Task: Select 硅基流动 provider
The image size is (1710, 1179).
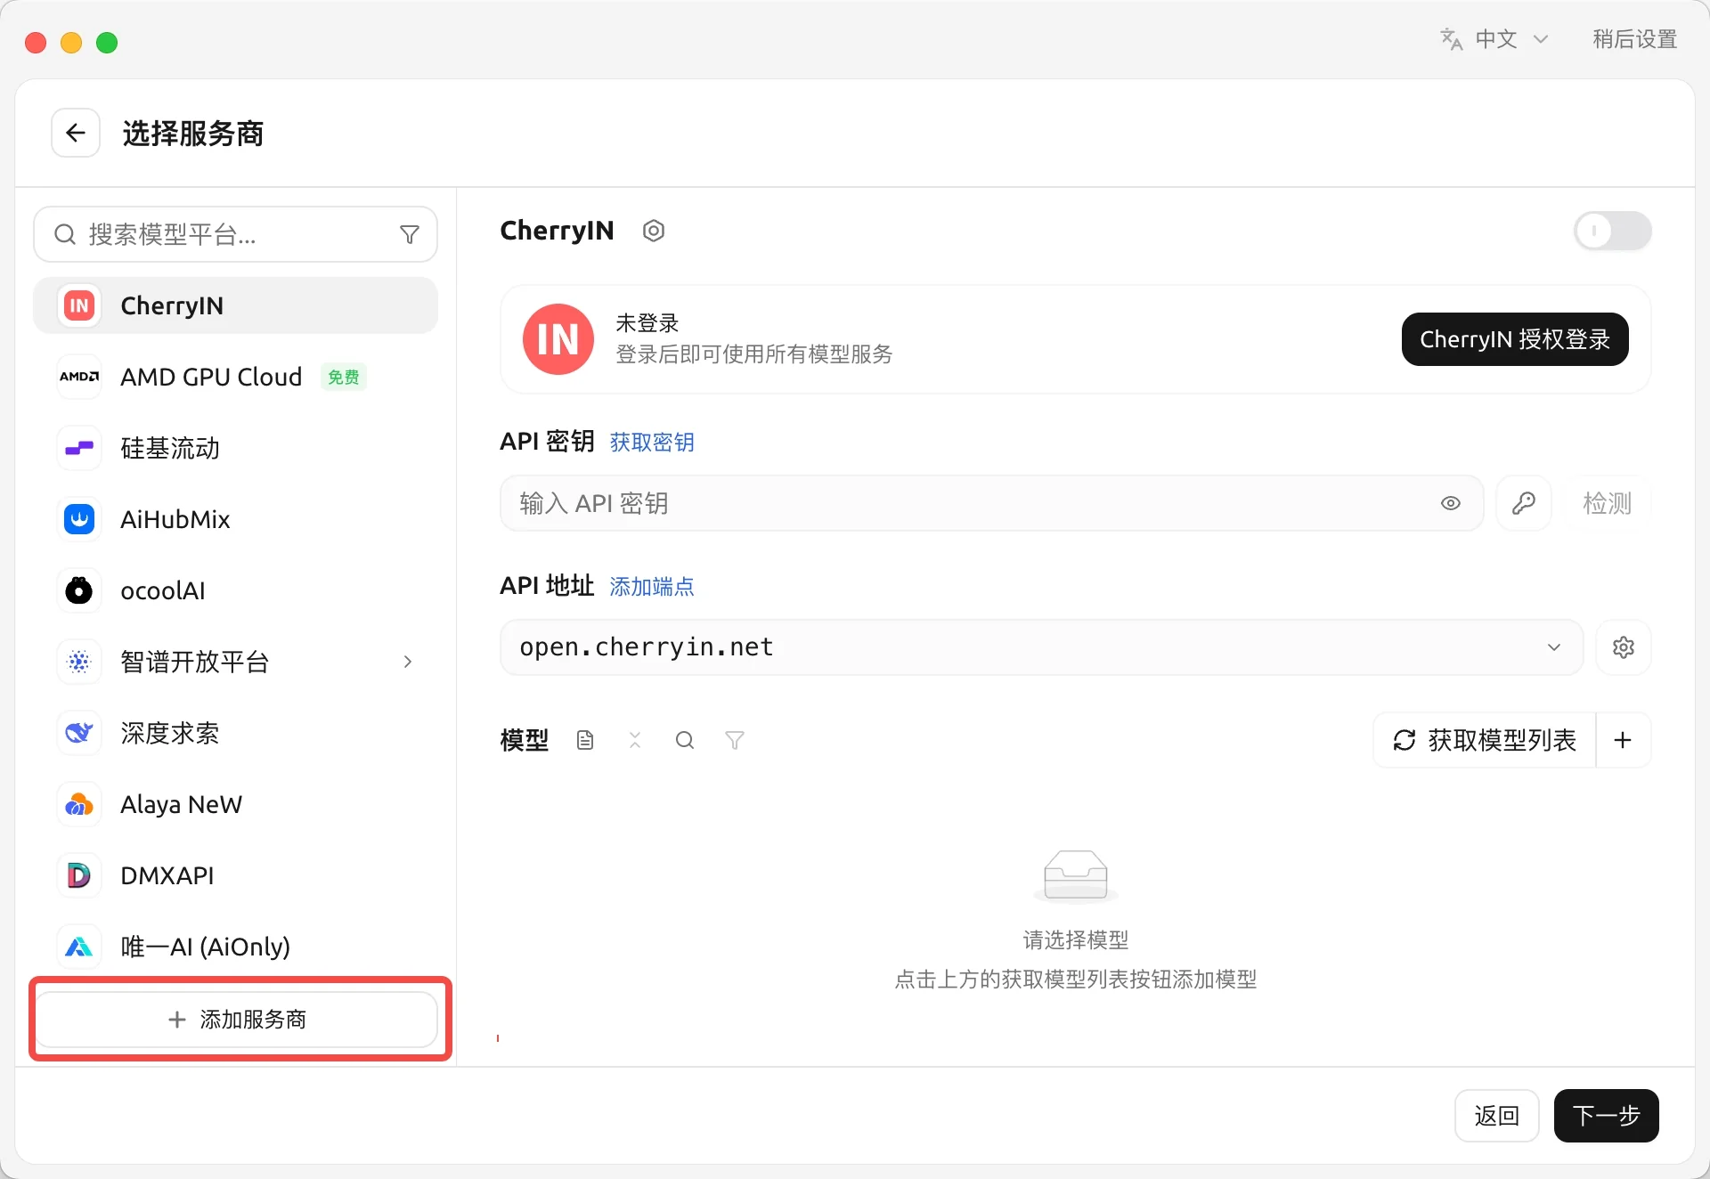Action: pyautogui.click(x=236, y=448)
